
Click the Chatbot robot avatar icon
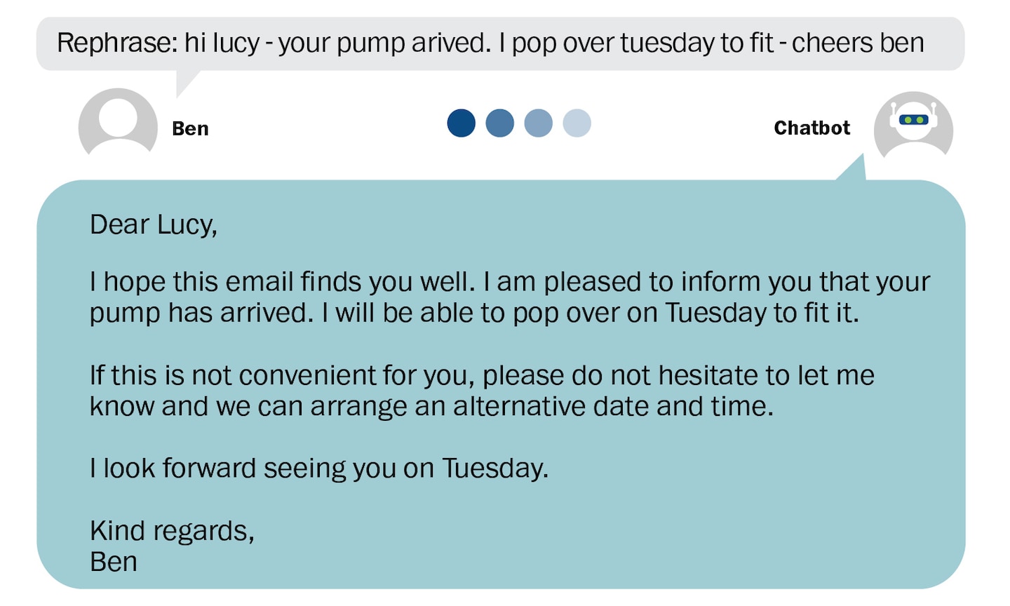(x=913, y=125)
